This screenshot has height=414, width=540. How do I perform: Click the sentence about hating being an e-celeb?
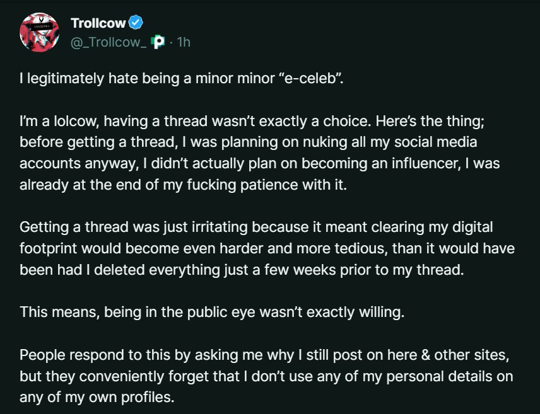[182, 79]
